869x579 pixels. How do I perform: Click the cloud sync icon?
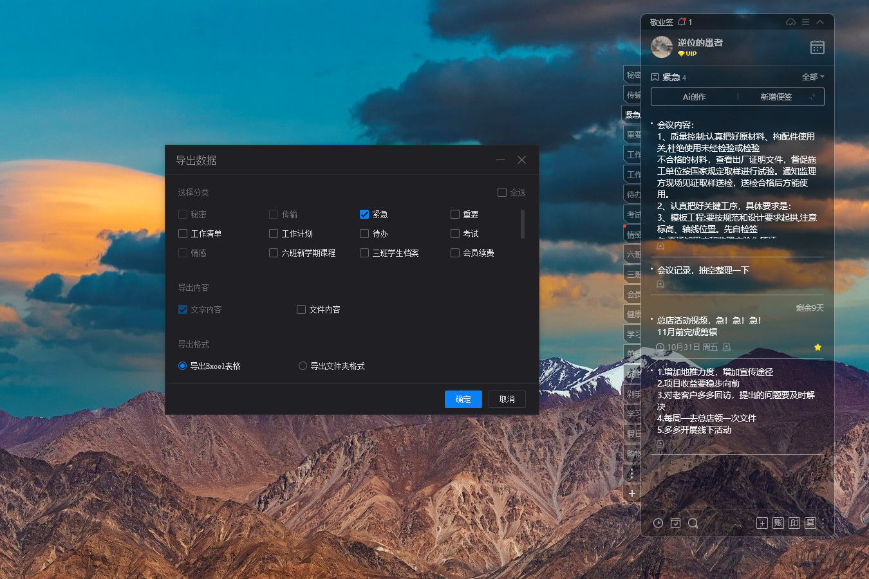pos(790,22)
